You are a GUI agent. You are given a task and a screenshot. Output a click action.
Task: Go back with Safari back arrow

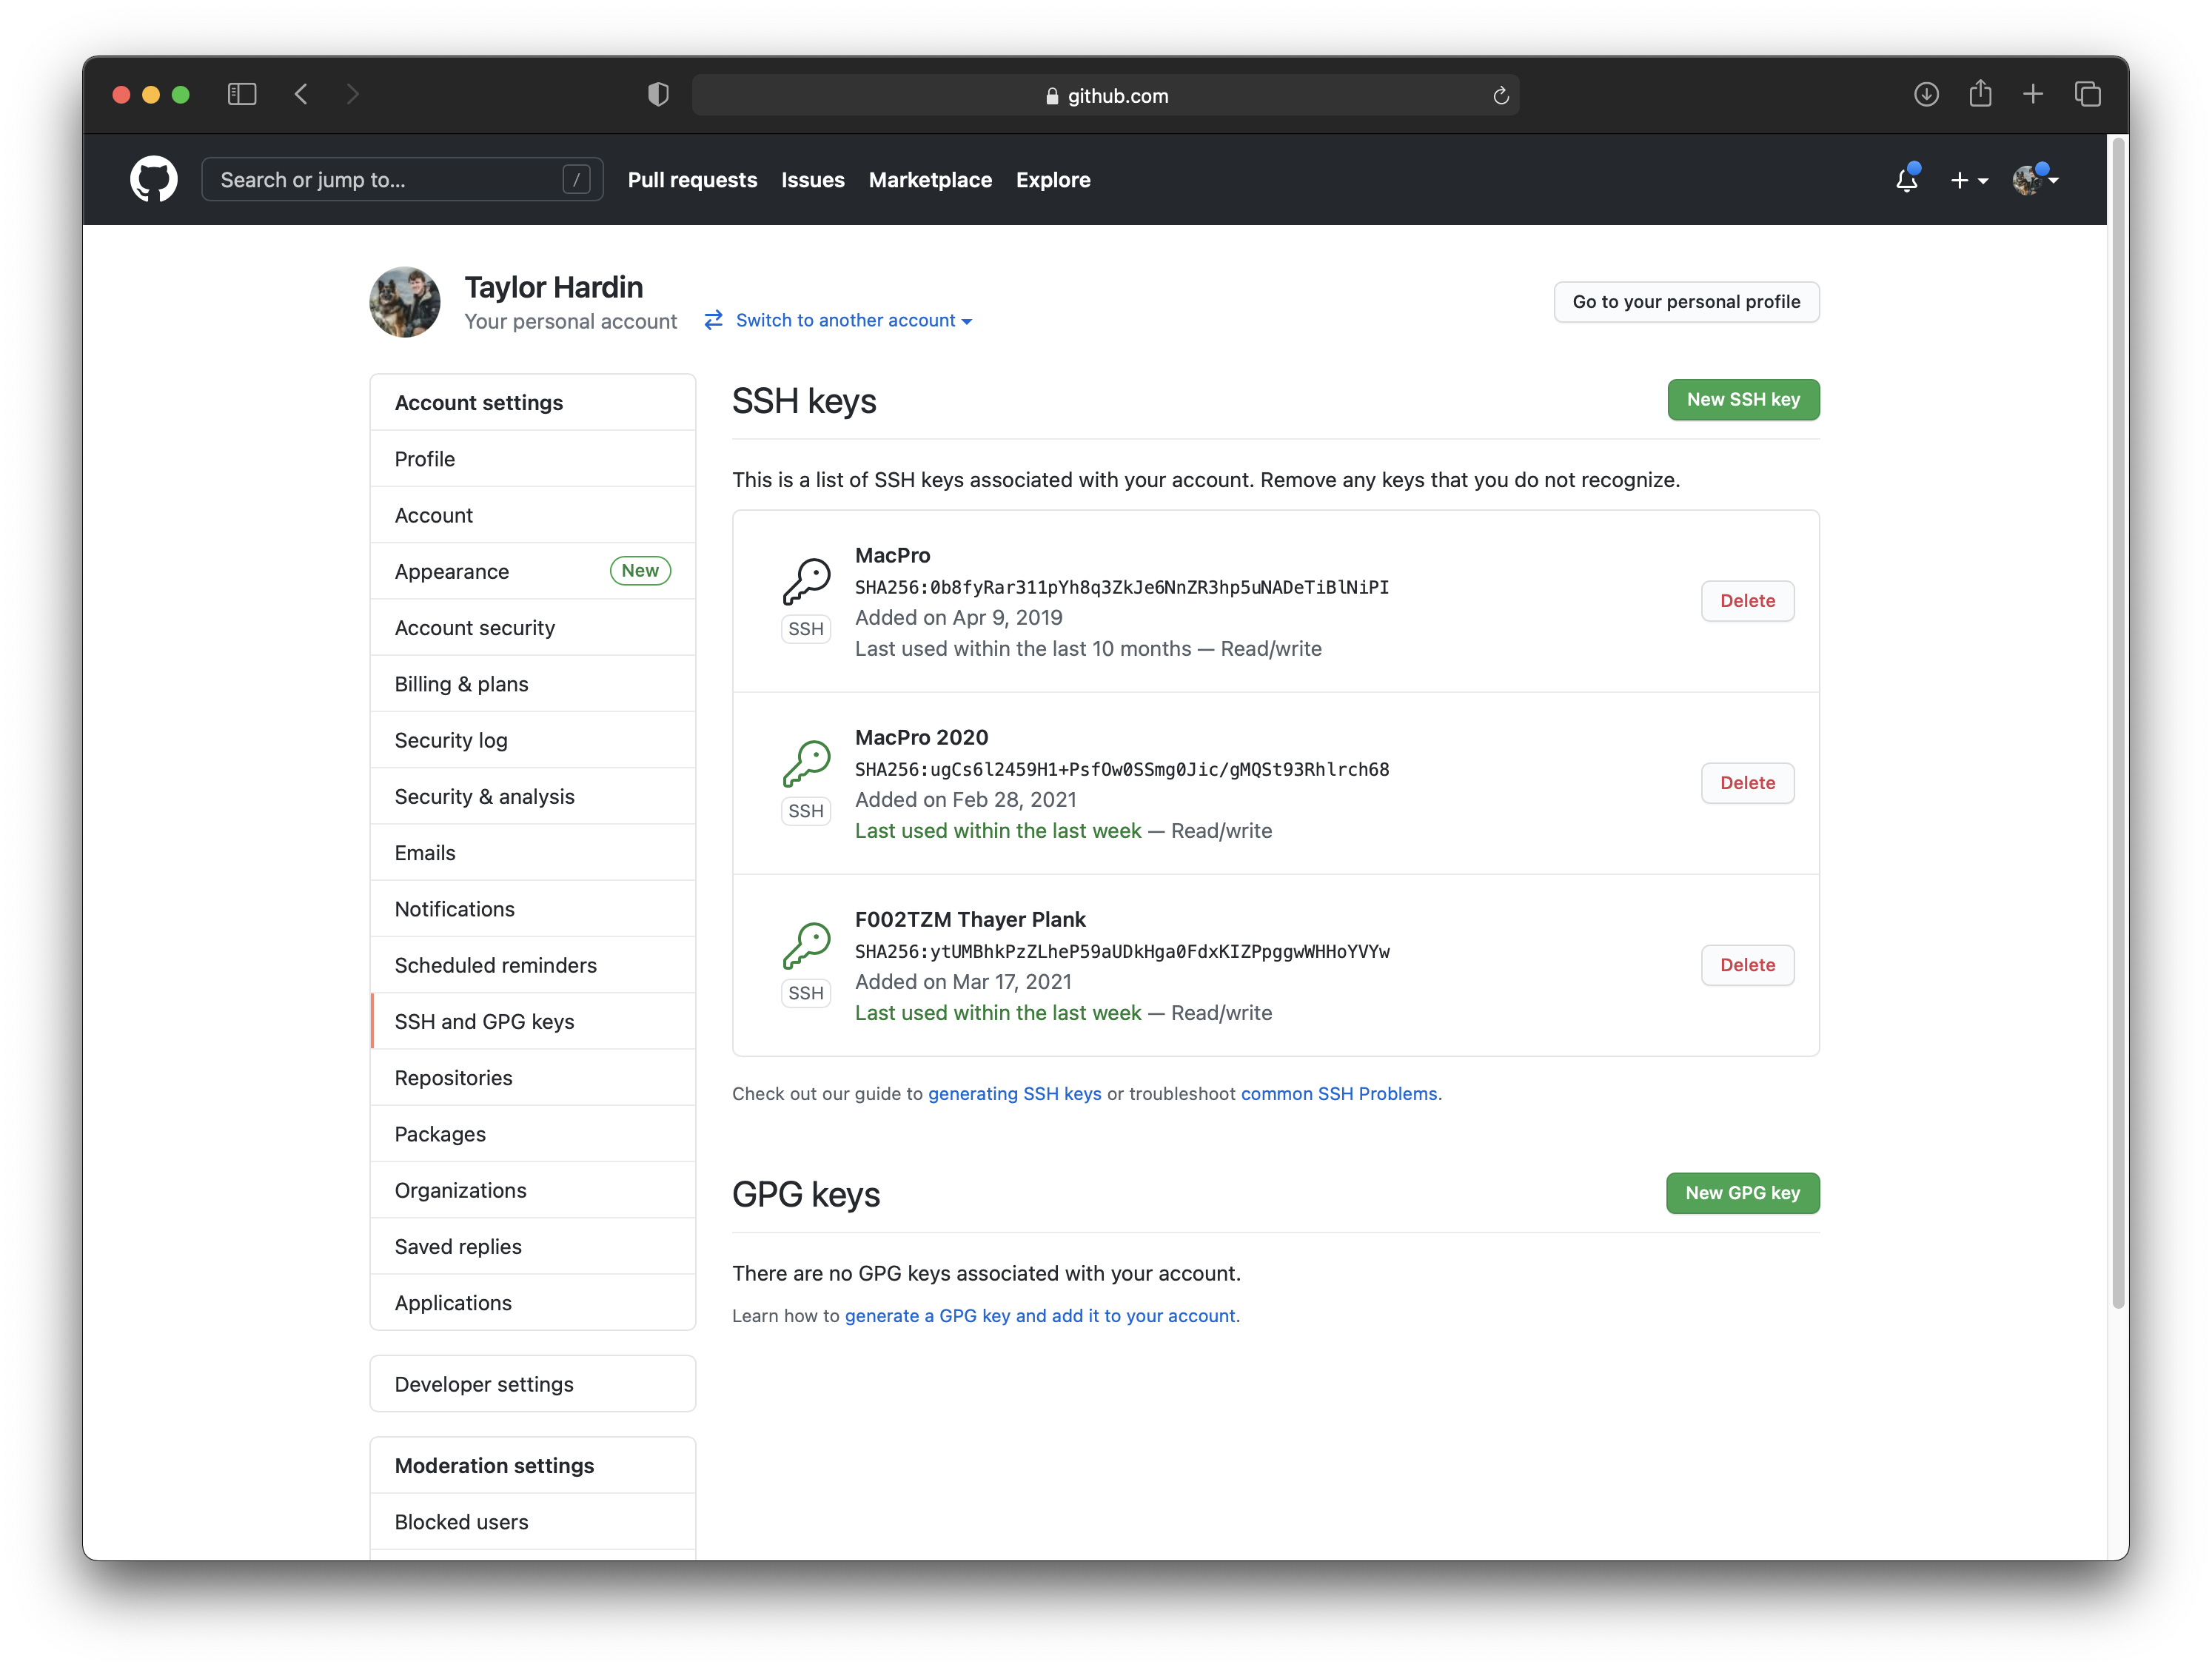[301, 95]
